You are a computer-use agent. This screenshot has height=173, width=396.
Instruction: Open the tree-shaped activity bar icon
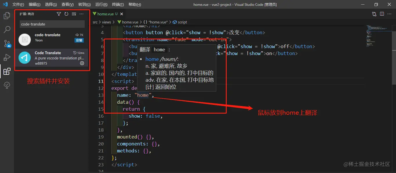7,85
